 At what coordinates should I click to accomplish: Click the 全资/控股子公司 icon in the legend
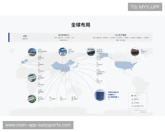(x=132, y=106)
